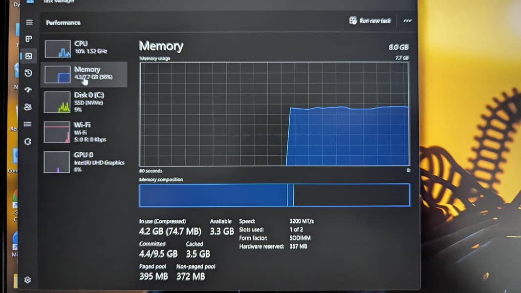Select the Performance page icon
This screenshot has height=293, width=521.
click(x=29, y=56)
